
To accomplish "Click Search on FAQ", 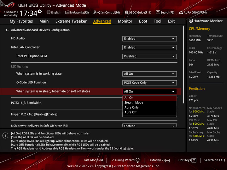I will [214, 160].
